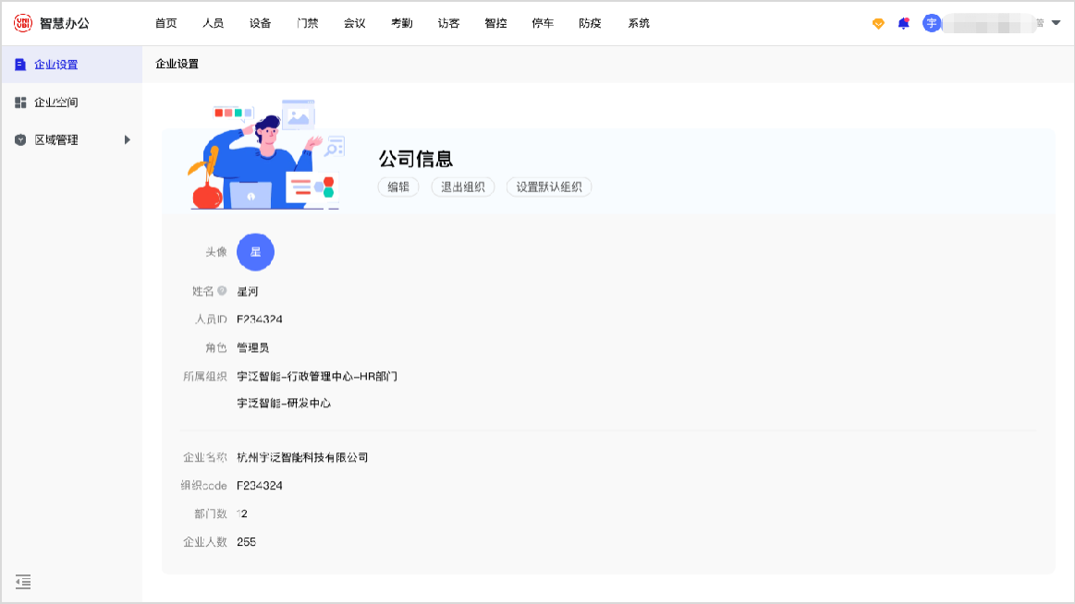Open the 系统 top menu
This screenshot has width=1075, height=604.
tap(638, 23)
